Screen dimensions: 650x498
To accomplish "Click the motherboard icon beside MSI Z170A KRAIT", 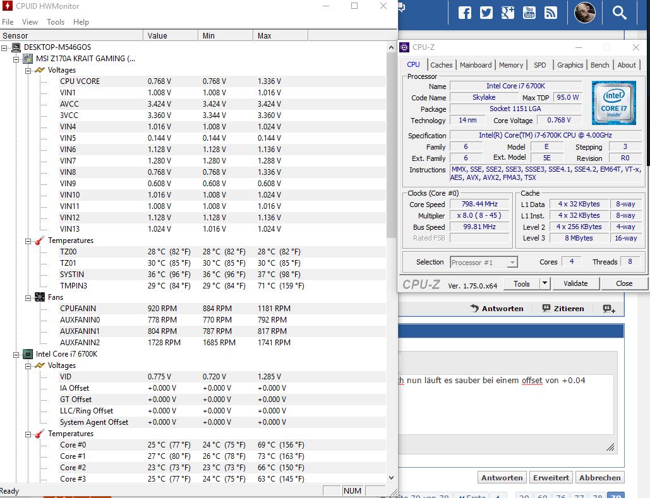I will click(28, 59).
